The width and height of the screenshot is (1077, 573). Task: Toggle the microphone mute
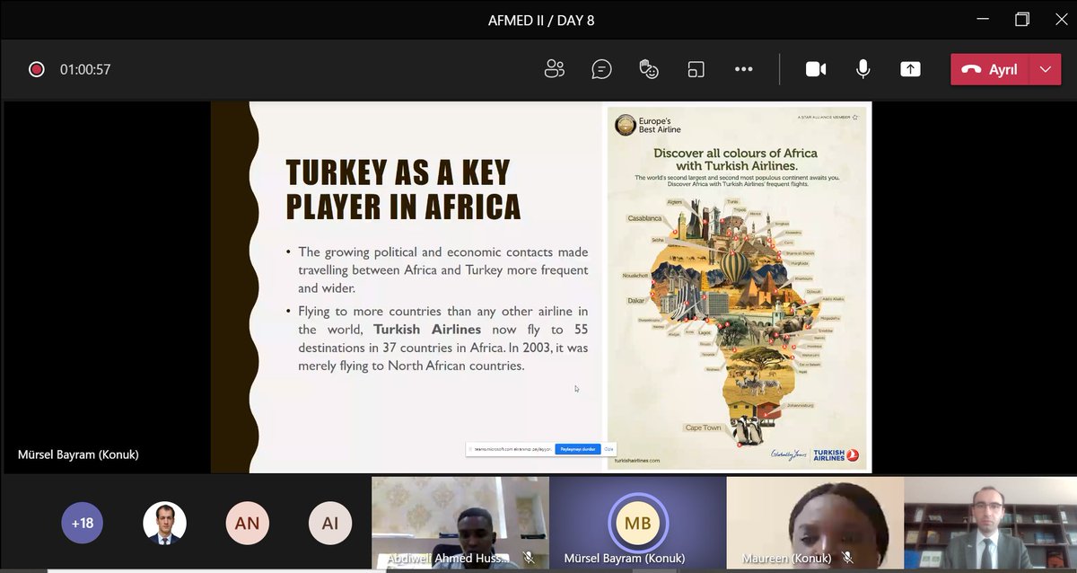pyautogui.click(x=863, y=69)
